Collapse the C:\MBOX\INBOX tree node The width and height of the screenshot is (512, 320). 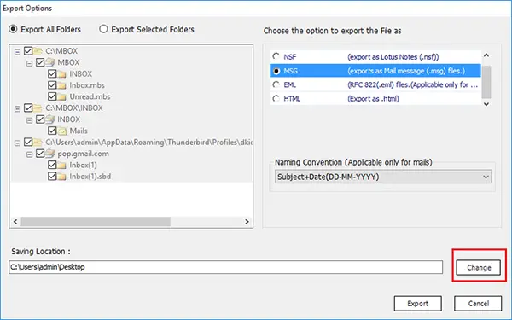(x=17, y=108)
